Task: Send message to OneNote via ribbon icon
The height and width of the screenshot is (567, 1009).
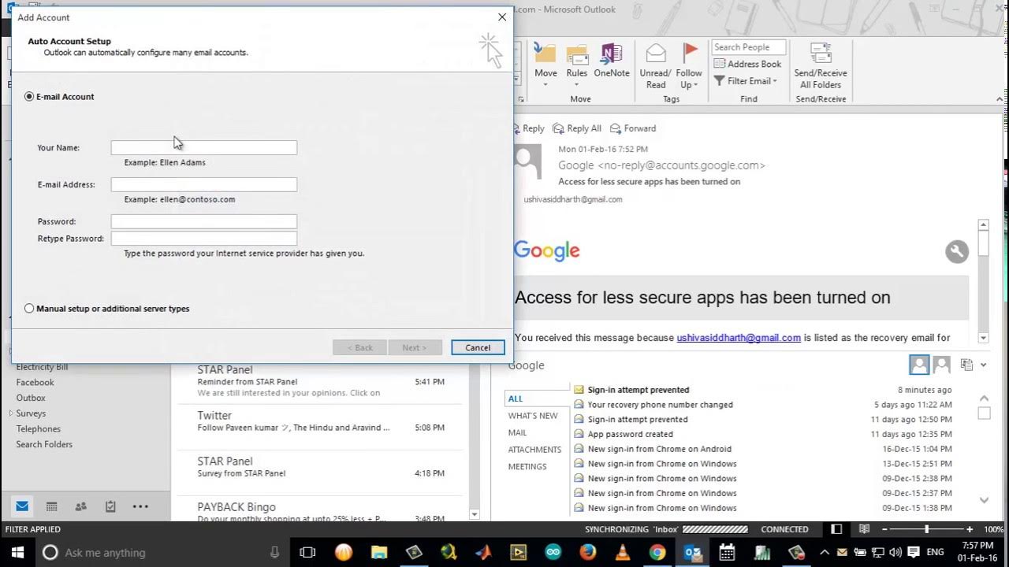Action: (612, 61)
